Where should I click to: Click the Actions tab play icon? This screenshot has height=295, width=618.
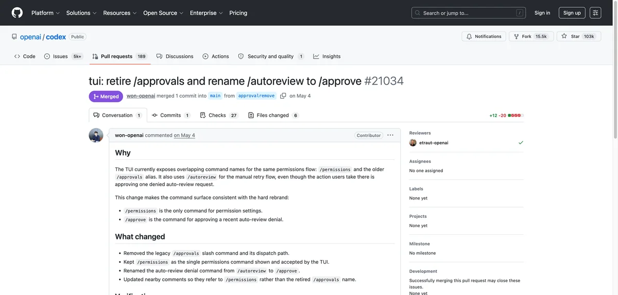click(x=205, y=57)
